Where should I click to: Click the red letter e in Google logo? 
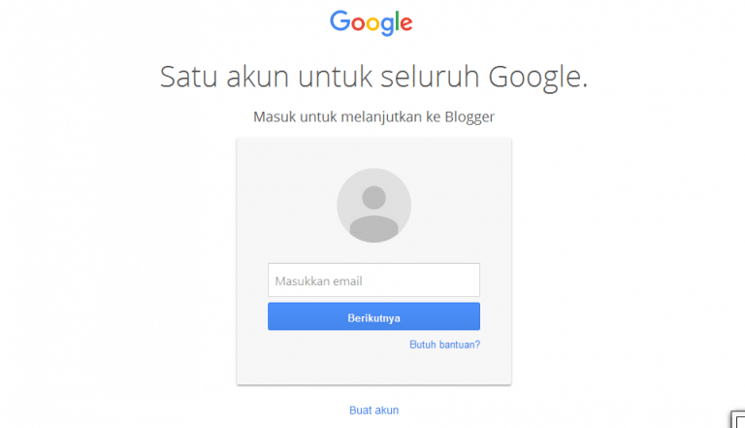pyautogui.click(x=406, y=23)
